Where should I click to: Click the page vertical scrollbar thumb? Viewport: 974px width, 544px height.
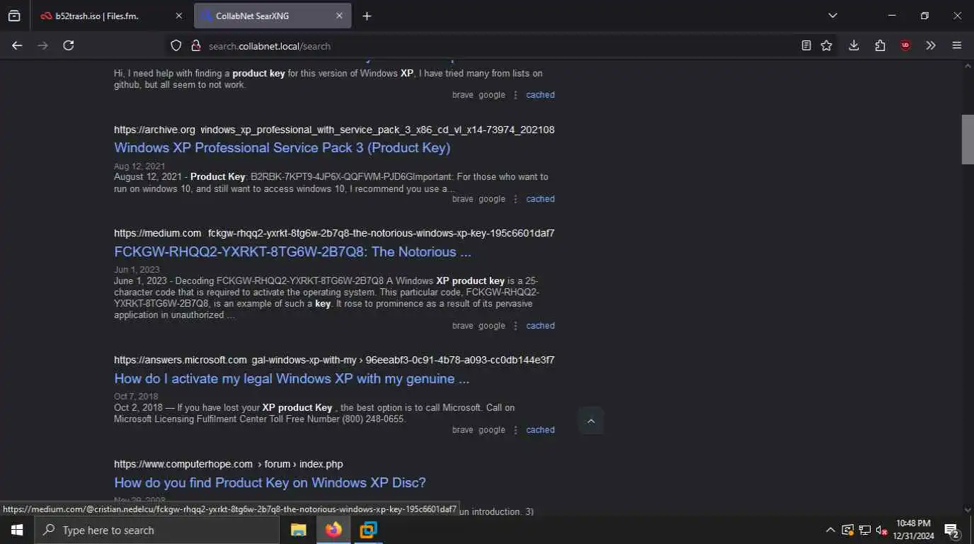tap(968, 139)
